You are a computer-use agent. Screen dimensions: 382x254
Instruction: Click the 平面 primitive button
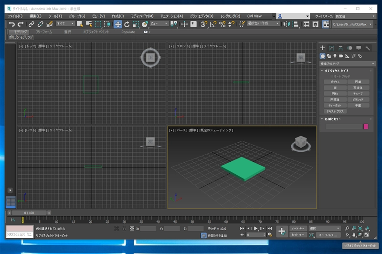pyautogui.click(x=358, y=106)
